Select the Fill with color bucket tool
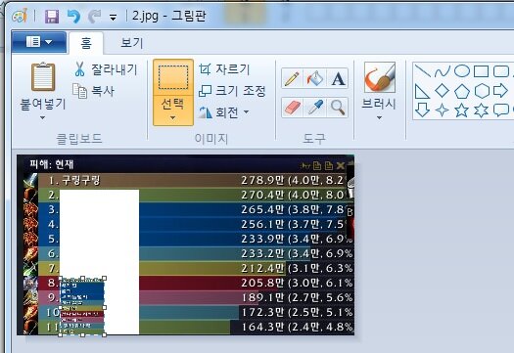 pos(314,78)
